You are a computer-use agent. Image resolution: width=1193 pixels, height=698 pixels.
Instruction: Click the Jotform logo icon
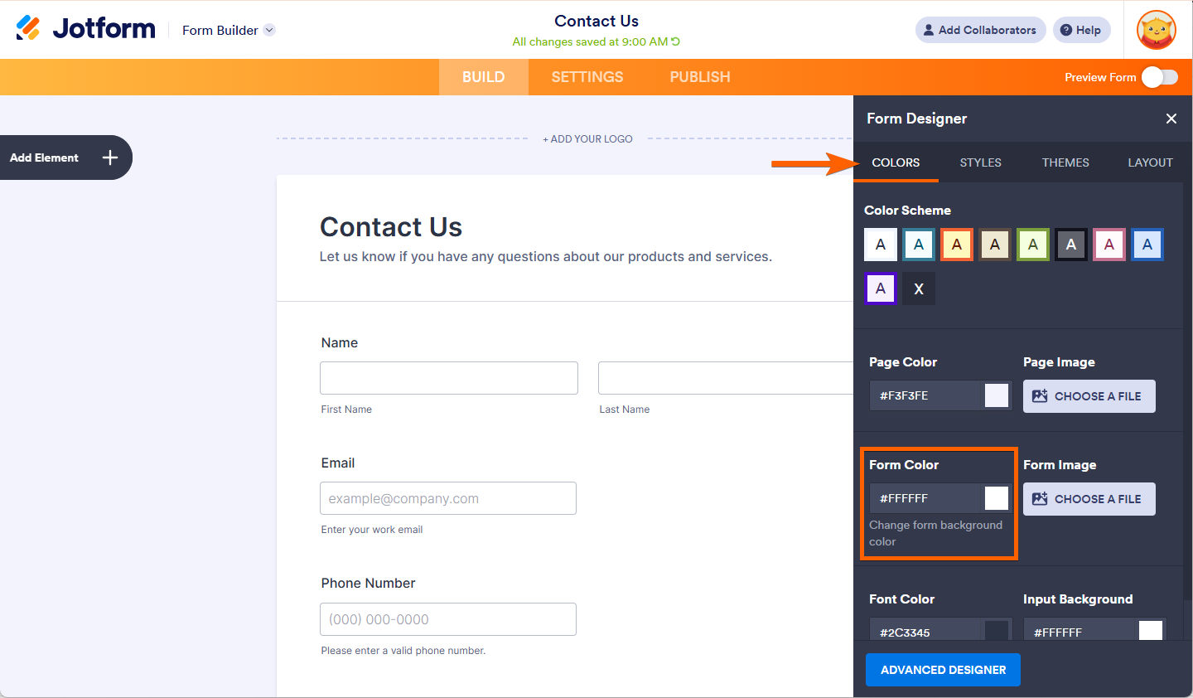(28, 28)
